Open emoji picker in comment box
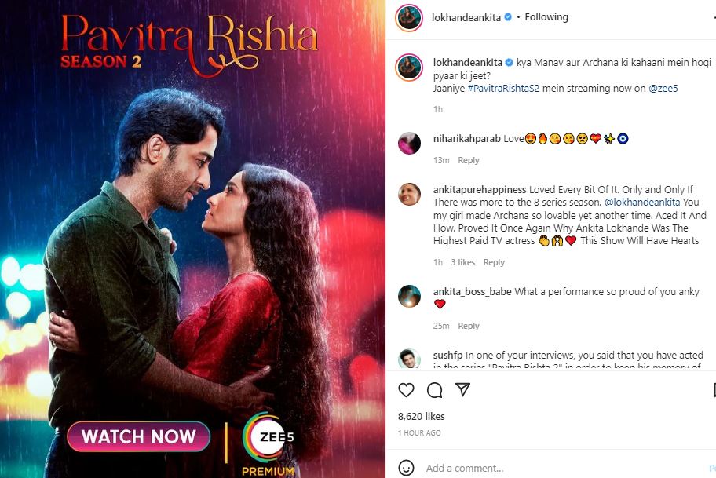Viewport: 716px width, 478px height. coord(406,468)
